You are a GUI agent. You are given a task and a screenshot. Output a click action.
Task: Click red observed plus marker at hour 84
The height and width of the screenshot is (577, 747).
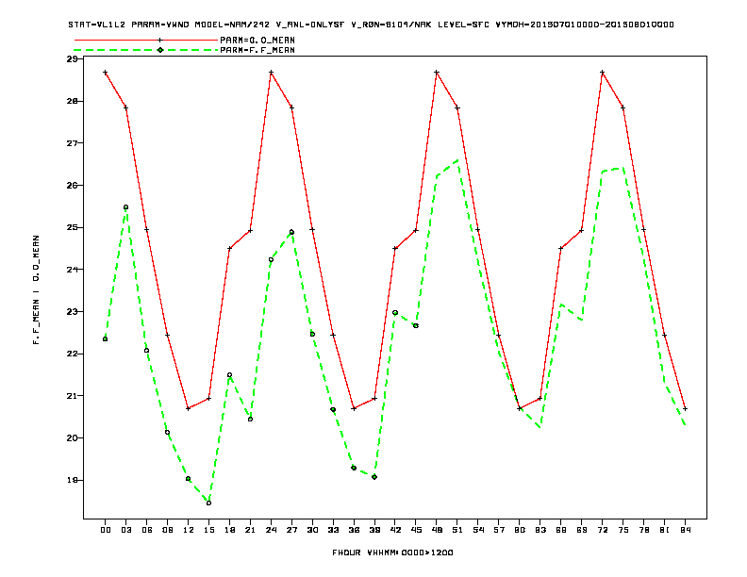coord(685,408)
